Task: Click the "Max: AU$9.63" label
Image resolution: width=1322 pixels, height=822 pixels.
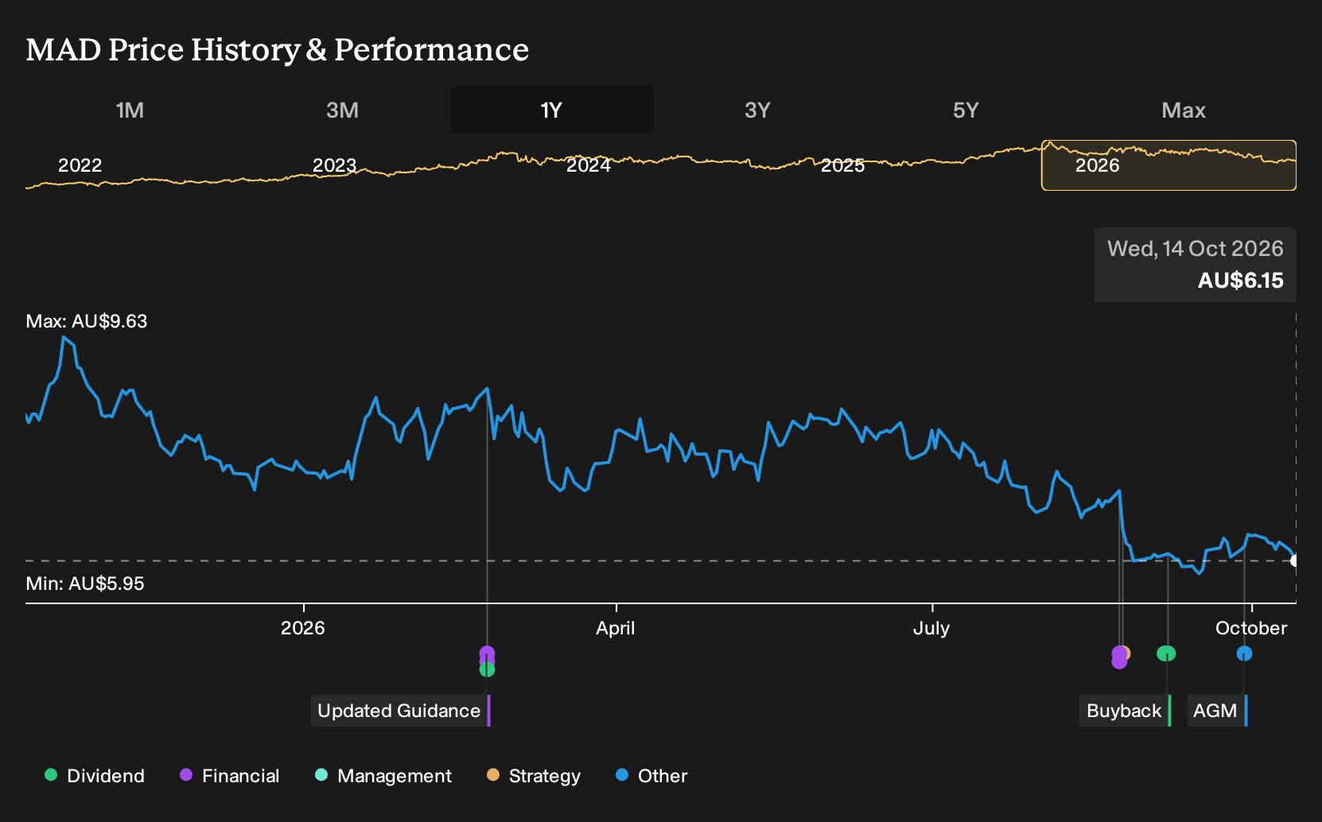Action: (87, 321)
